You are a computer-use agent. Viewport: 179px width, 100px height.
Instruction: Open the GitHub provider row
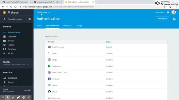pyautogui.click(x=106, y=92)
